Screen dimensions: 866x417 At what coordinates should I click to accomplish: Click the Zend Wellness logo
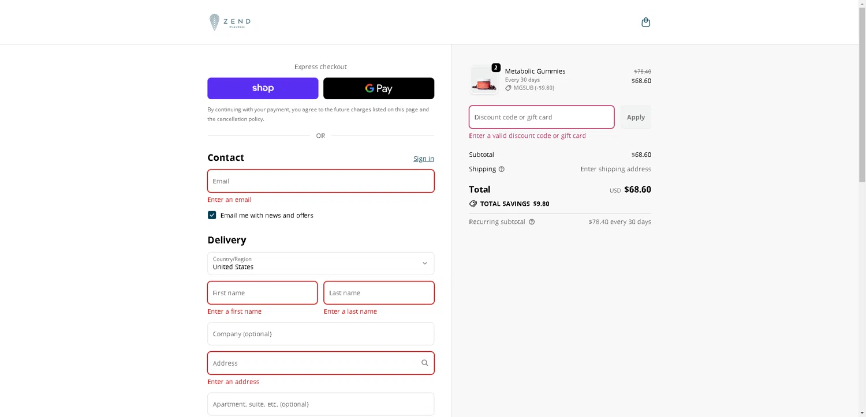click(230, 22)
